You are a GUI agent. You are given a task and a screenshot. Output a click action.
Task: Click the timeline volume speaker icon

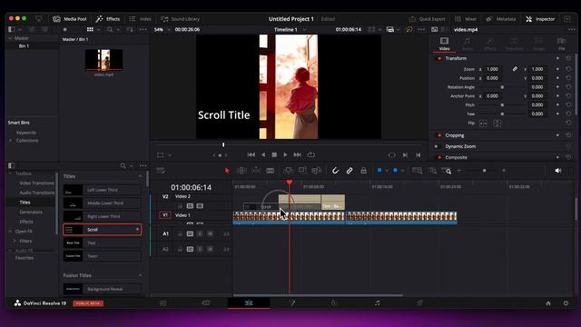point(558,171)
